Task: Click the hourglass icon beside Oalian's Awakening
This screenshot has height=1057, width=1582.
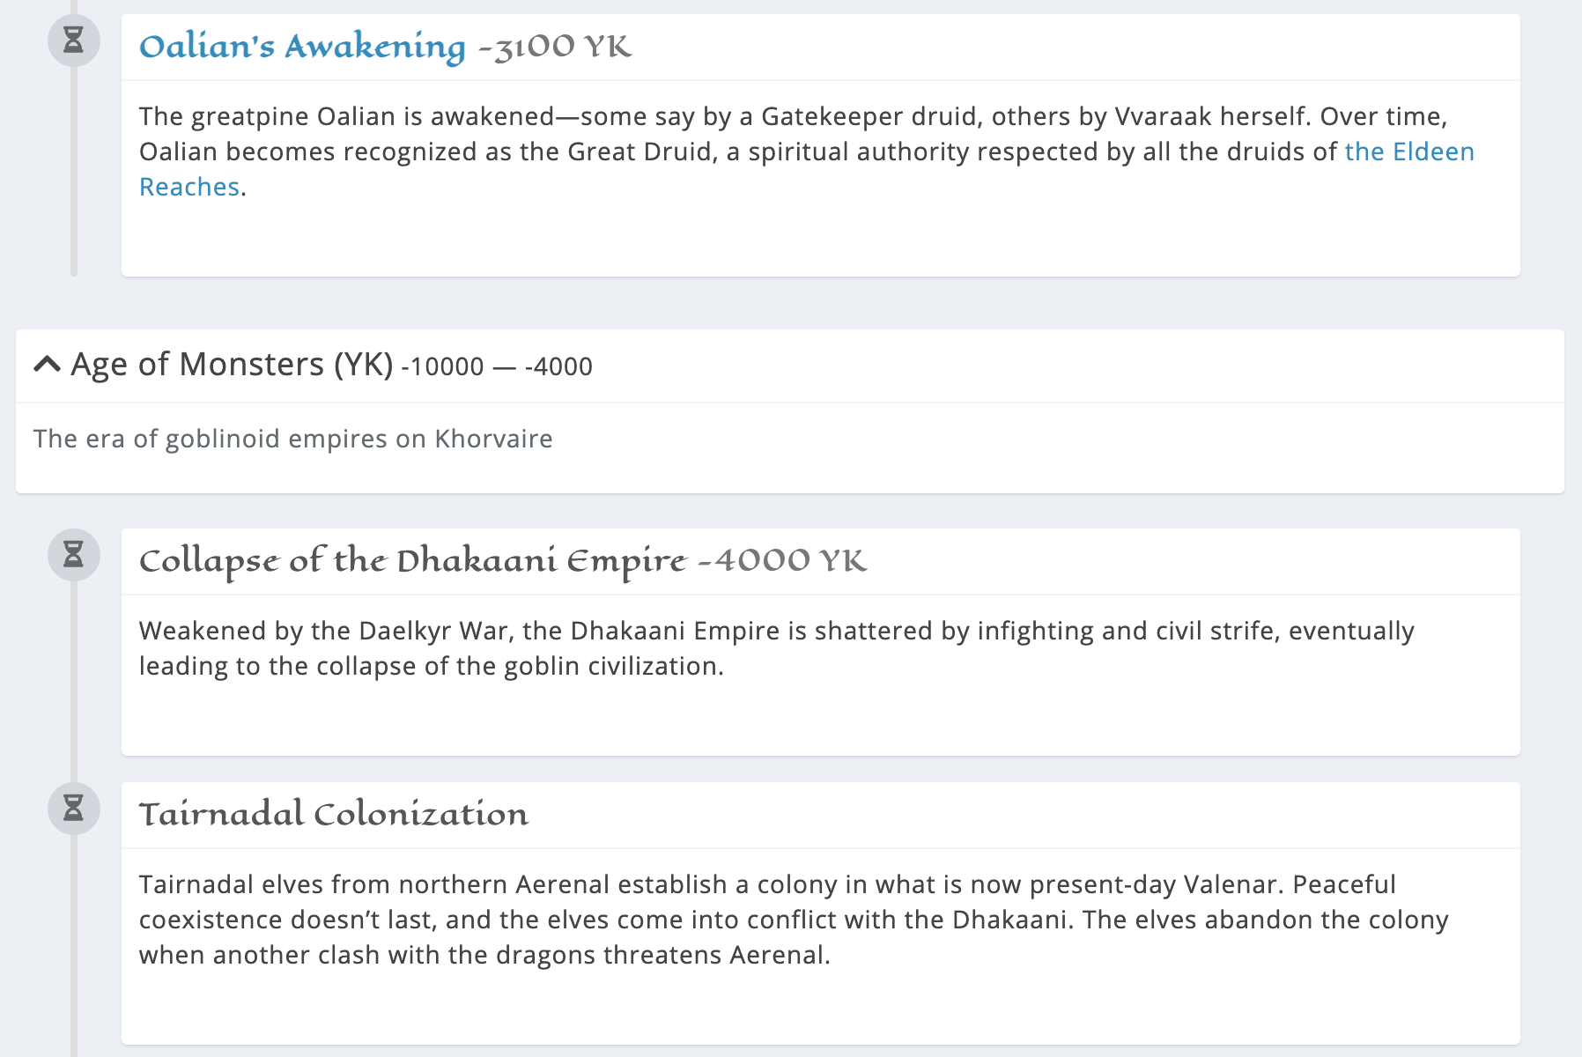Action: pyautogui.click(x=74, y=41)
